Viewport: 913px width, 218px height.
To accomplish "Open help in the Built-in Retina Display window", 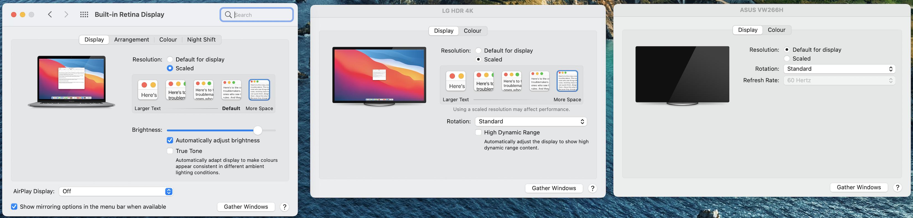I will coord(285,207).
